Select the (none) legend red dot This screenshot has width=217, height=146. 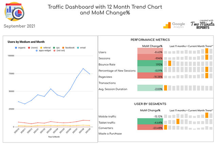[29, 48]
